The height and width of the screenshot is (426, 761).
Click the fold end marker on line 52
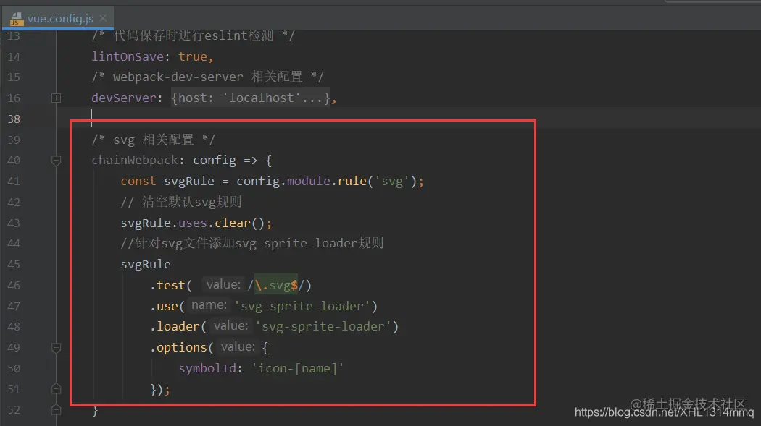(x=57, y=410)
